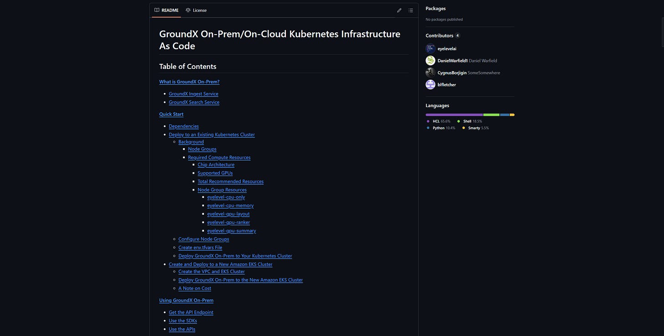Open 'What is GroundX On-Prem?' link
The image size is (664, 336).
pos(189,82)
